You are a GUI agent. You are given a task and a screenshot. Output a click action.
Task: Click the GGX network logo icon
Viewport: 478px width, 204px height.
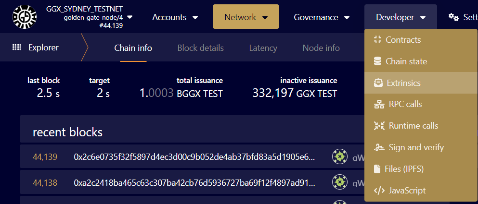(25, 17)
